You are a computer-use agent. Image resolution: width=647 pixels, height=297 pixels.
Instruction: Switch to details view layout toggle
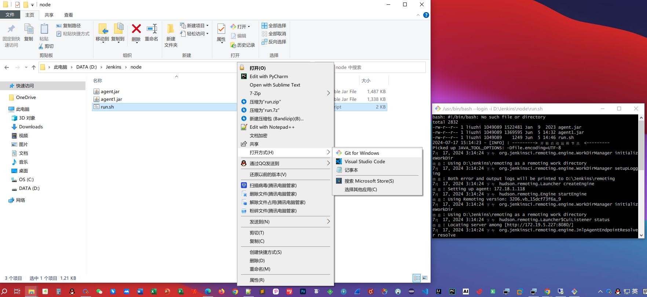(x=417, y=278)
